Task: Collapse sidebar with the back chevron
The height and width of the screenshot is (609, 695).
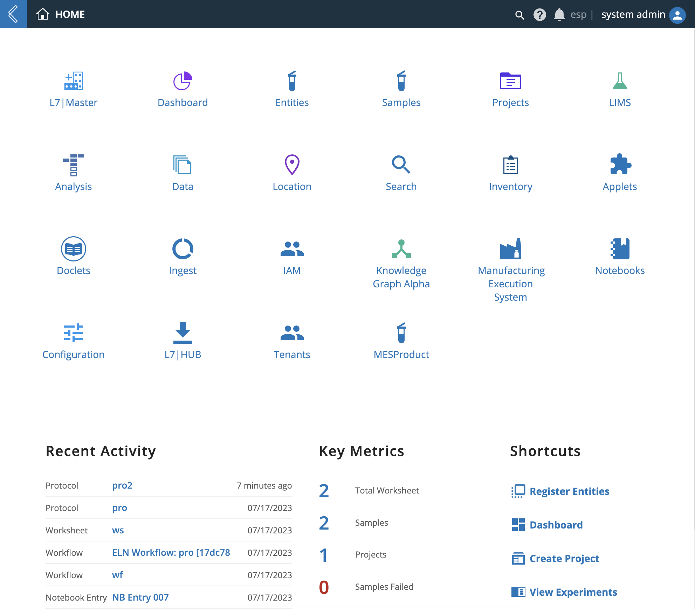Action: point(13,14)
